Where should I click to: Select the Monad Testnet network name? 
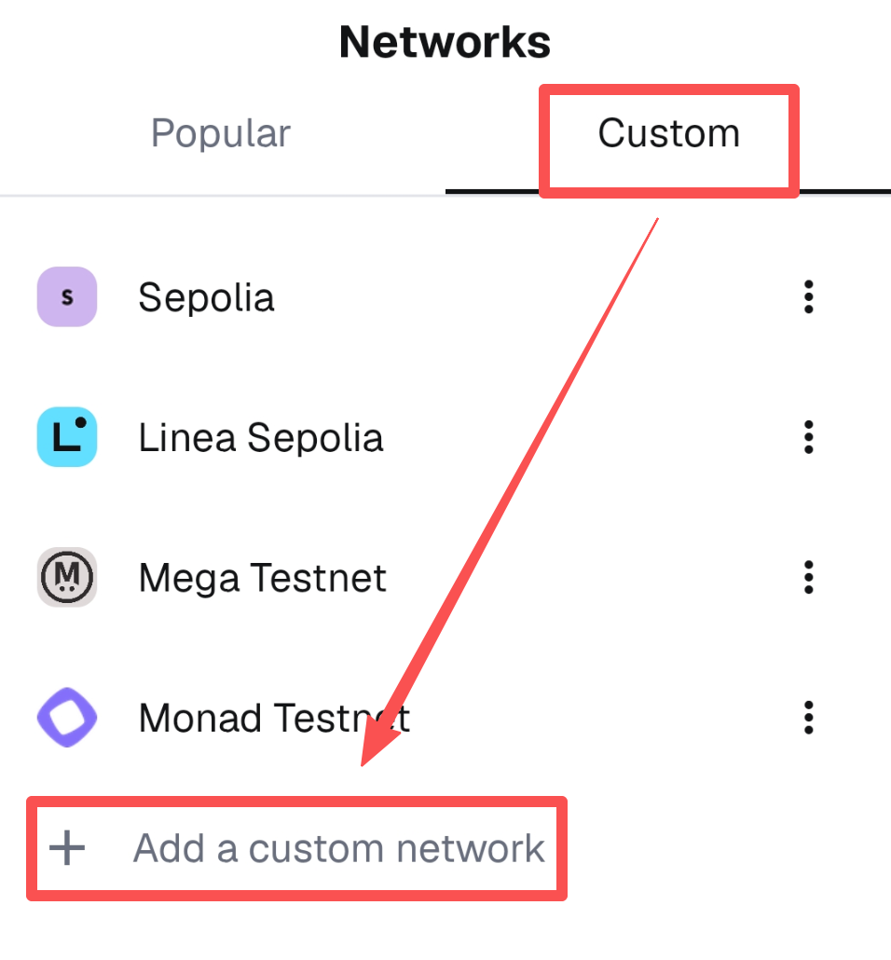tap(274, 719)
